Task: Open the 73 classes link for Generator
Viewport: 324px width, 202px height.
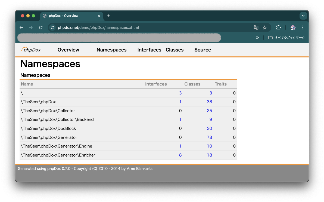Action: click(x=210, y=137)
